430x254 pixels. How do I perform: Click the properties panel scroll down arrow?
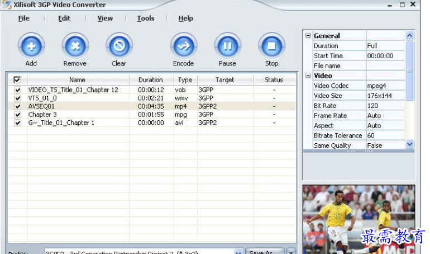coord(409,144)
